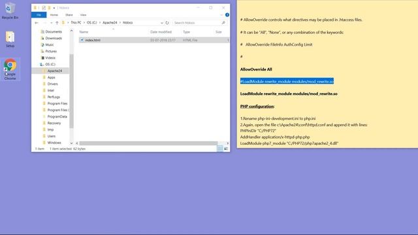Select the Recovery folder in the tree
418x235 pixels.
[54, 123]
